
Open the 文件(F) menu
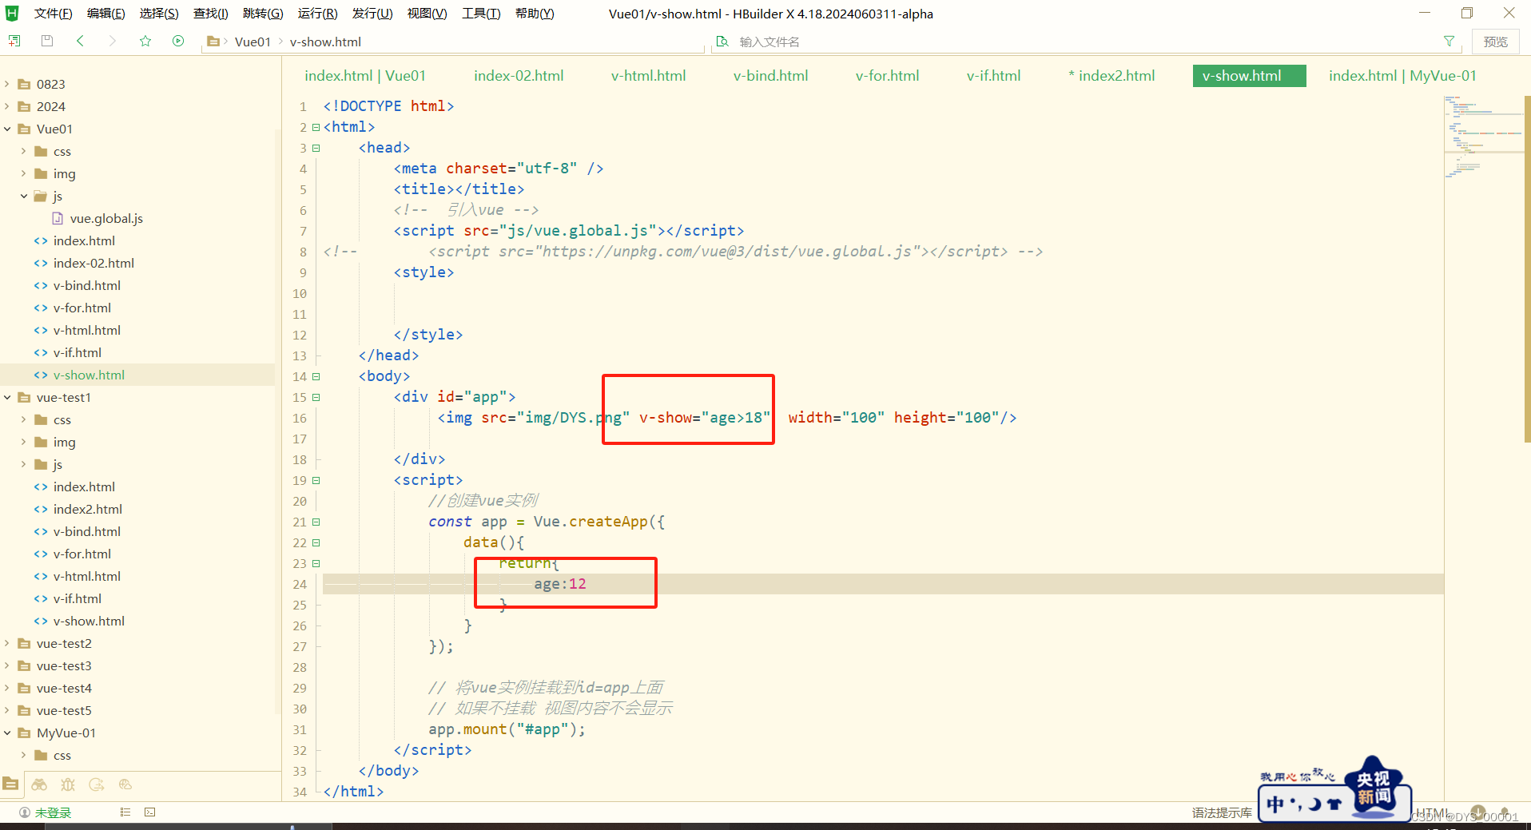(x=54, y=14)
